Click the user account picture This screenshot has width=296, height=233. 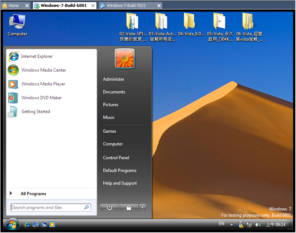pyautogui.click(x=125, y=59)
